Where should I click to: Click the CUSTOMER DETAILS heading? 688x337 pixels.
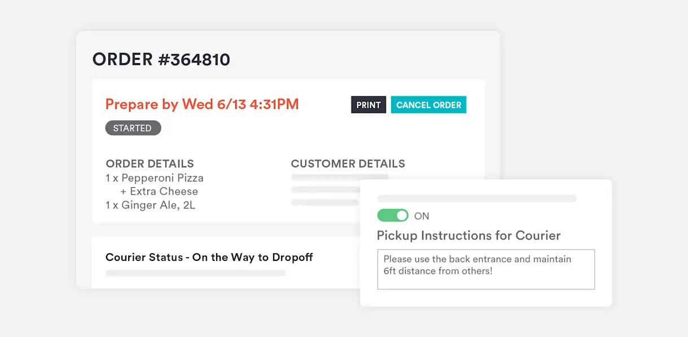pyautogui.click(x=348, y=164)
